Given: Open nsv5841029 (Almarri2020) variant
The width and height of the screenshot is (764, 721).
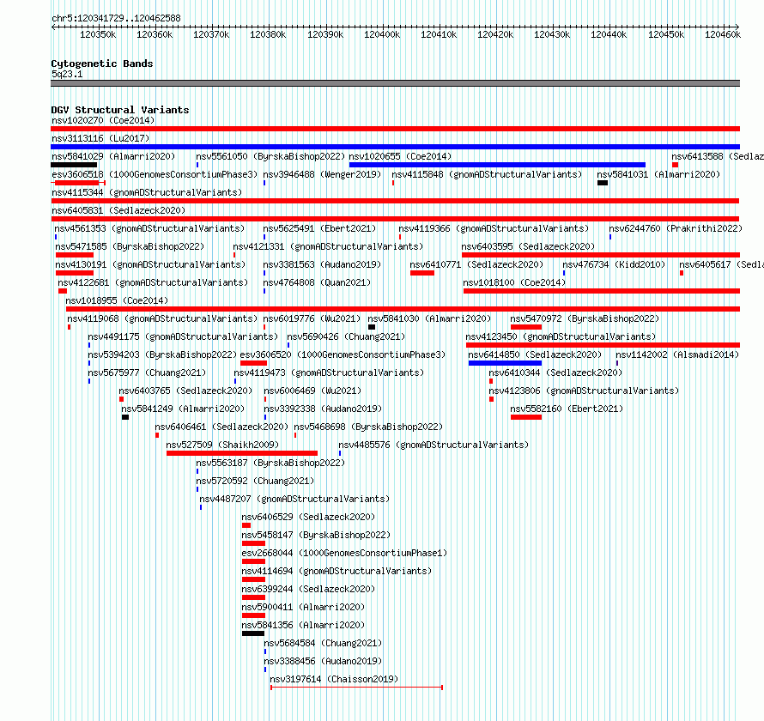Looking at the screenshot, I should click(113, 156).
